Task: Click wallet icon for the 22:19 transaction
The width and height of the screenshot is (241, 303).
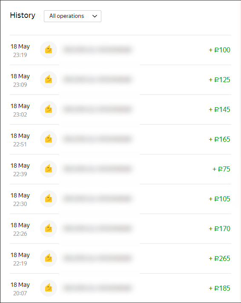Action: tap(49, 258)
